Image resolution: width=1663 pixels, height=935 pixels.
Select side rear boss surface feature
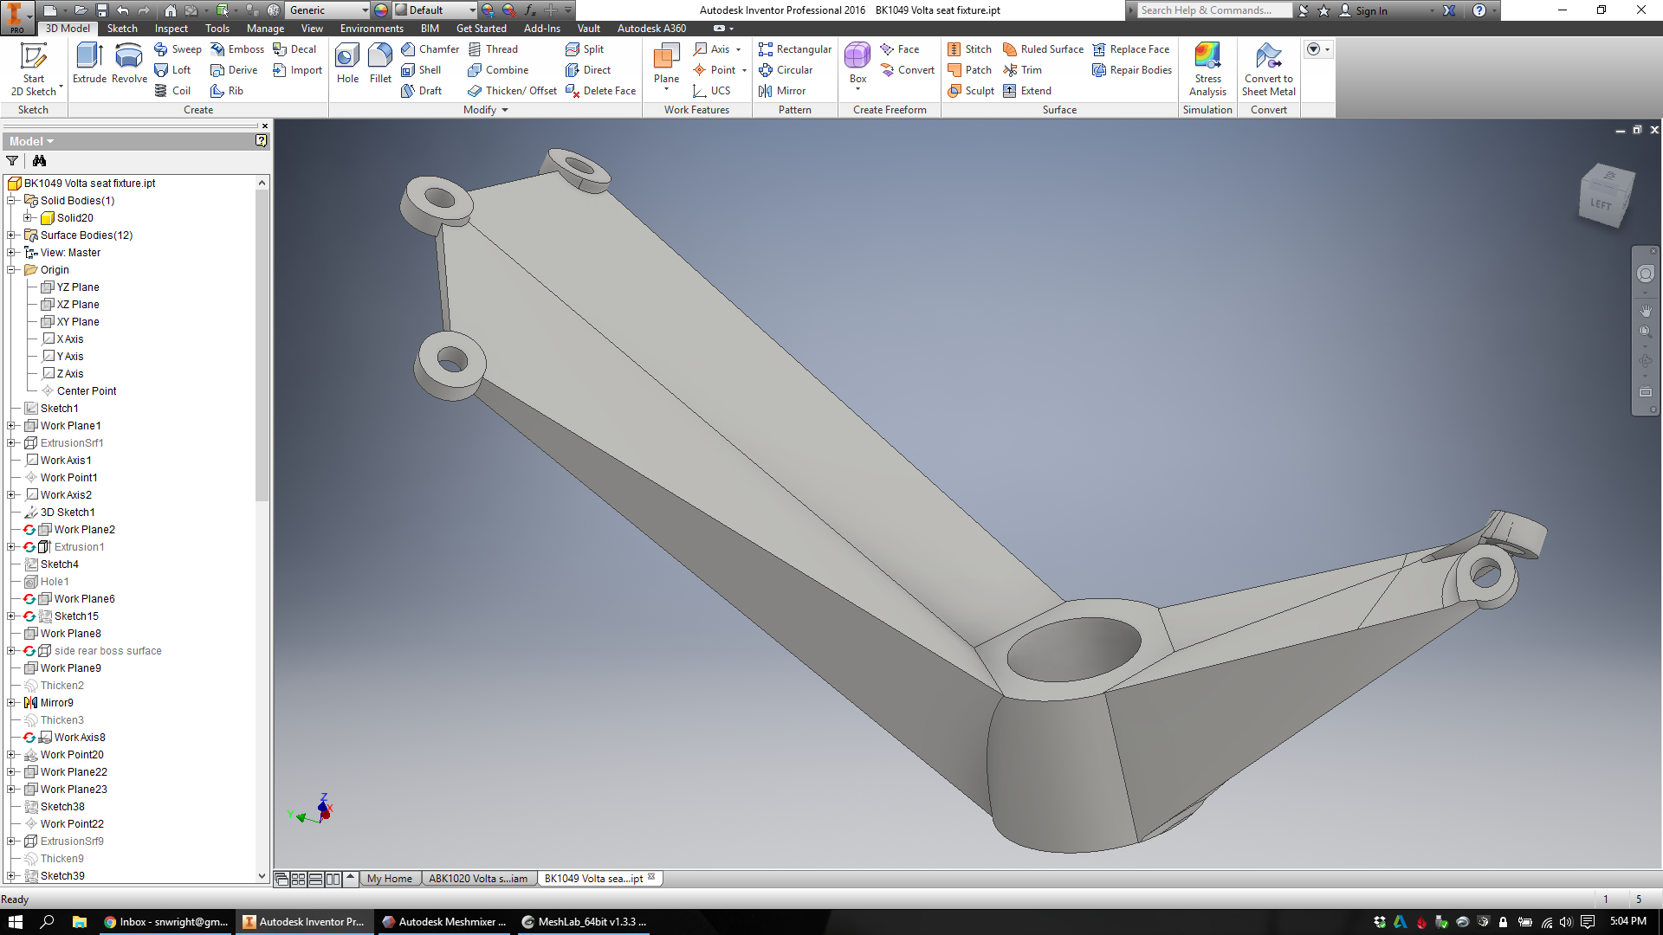point(107,651)
